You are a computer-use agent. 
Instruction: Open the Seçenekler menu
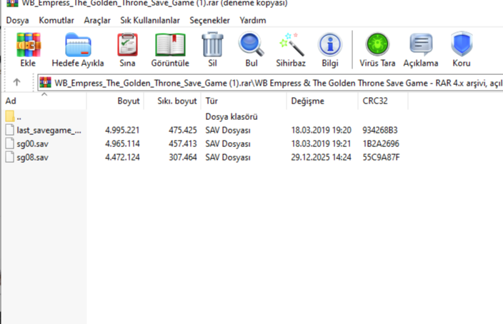[x=209, y=20]
